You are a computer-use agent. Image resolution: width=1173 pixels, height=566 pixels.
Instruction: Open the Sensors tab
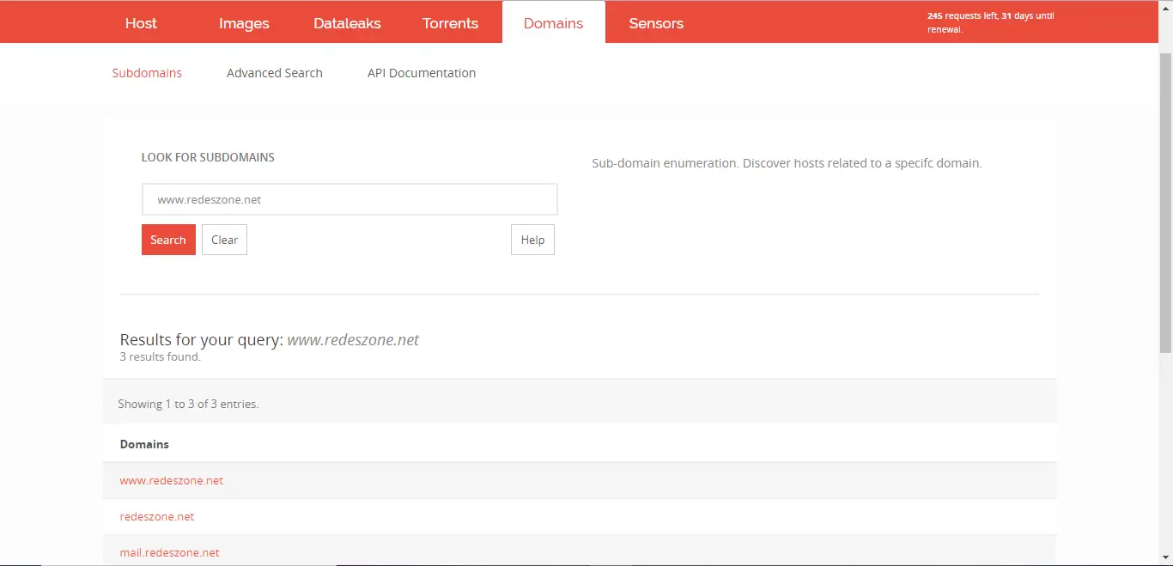(656, 23)
